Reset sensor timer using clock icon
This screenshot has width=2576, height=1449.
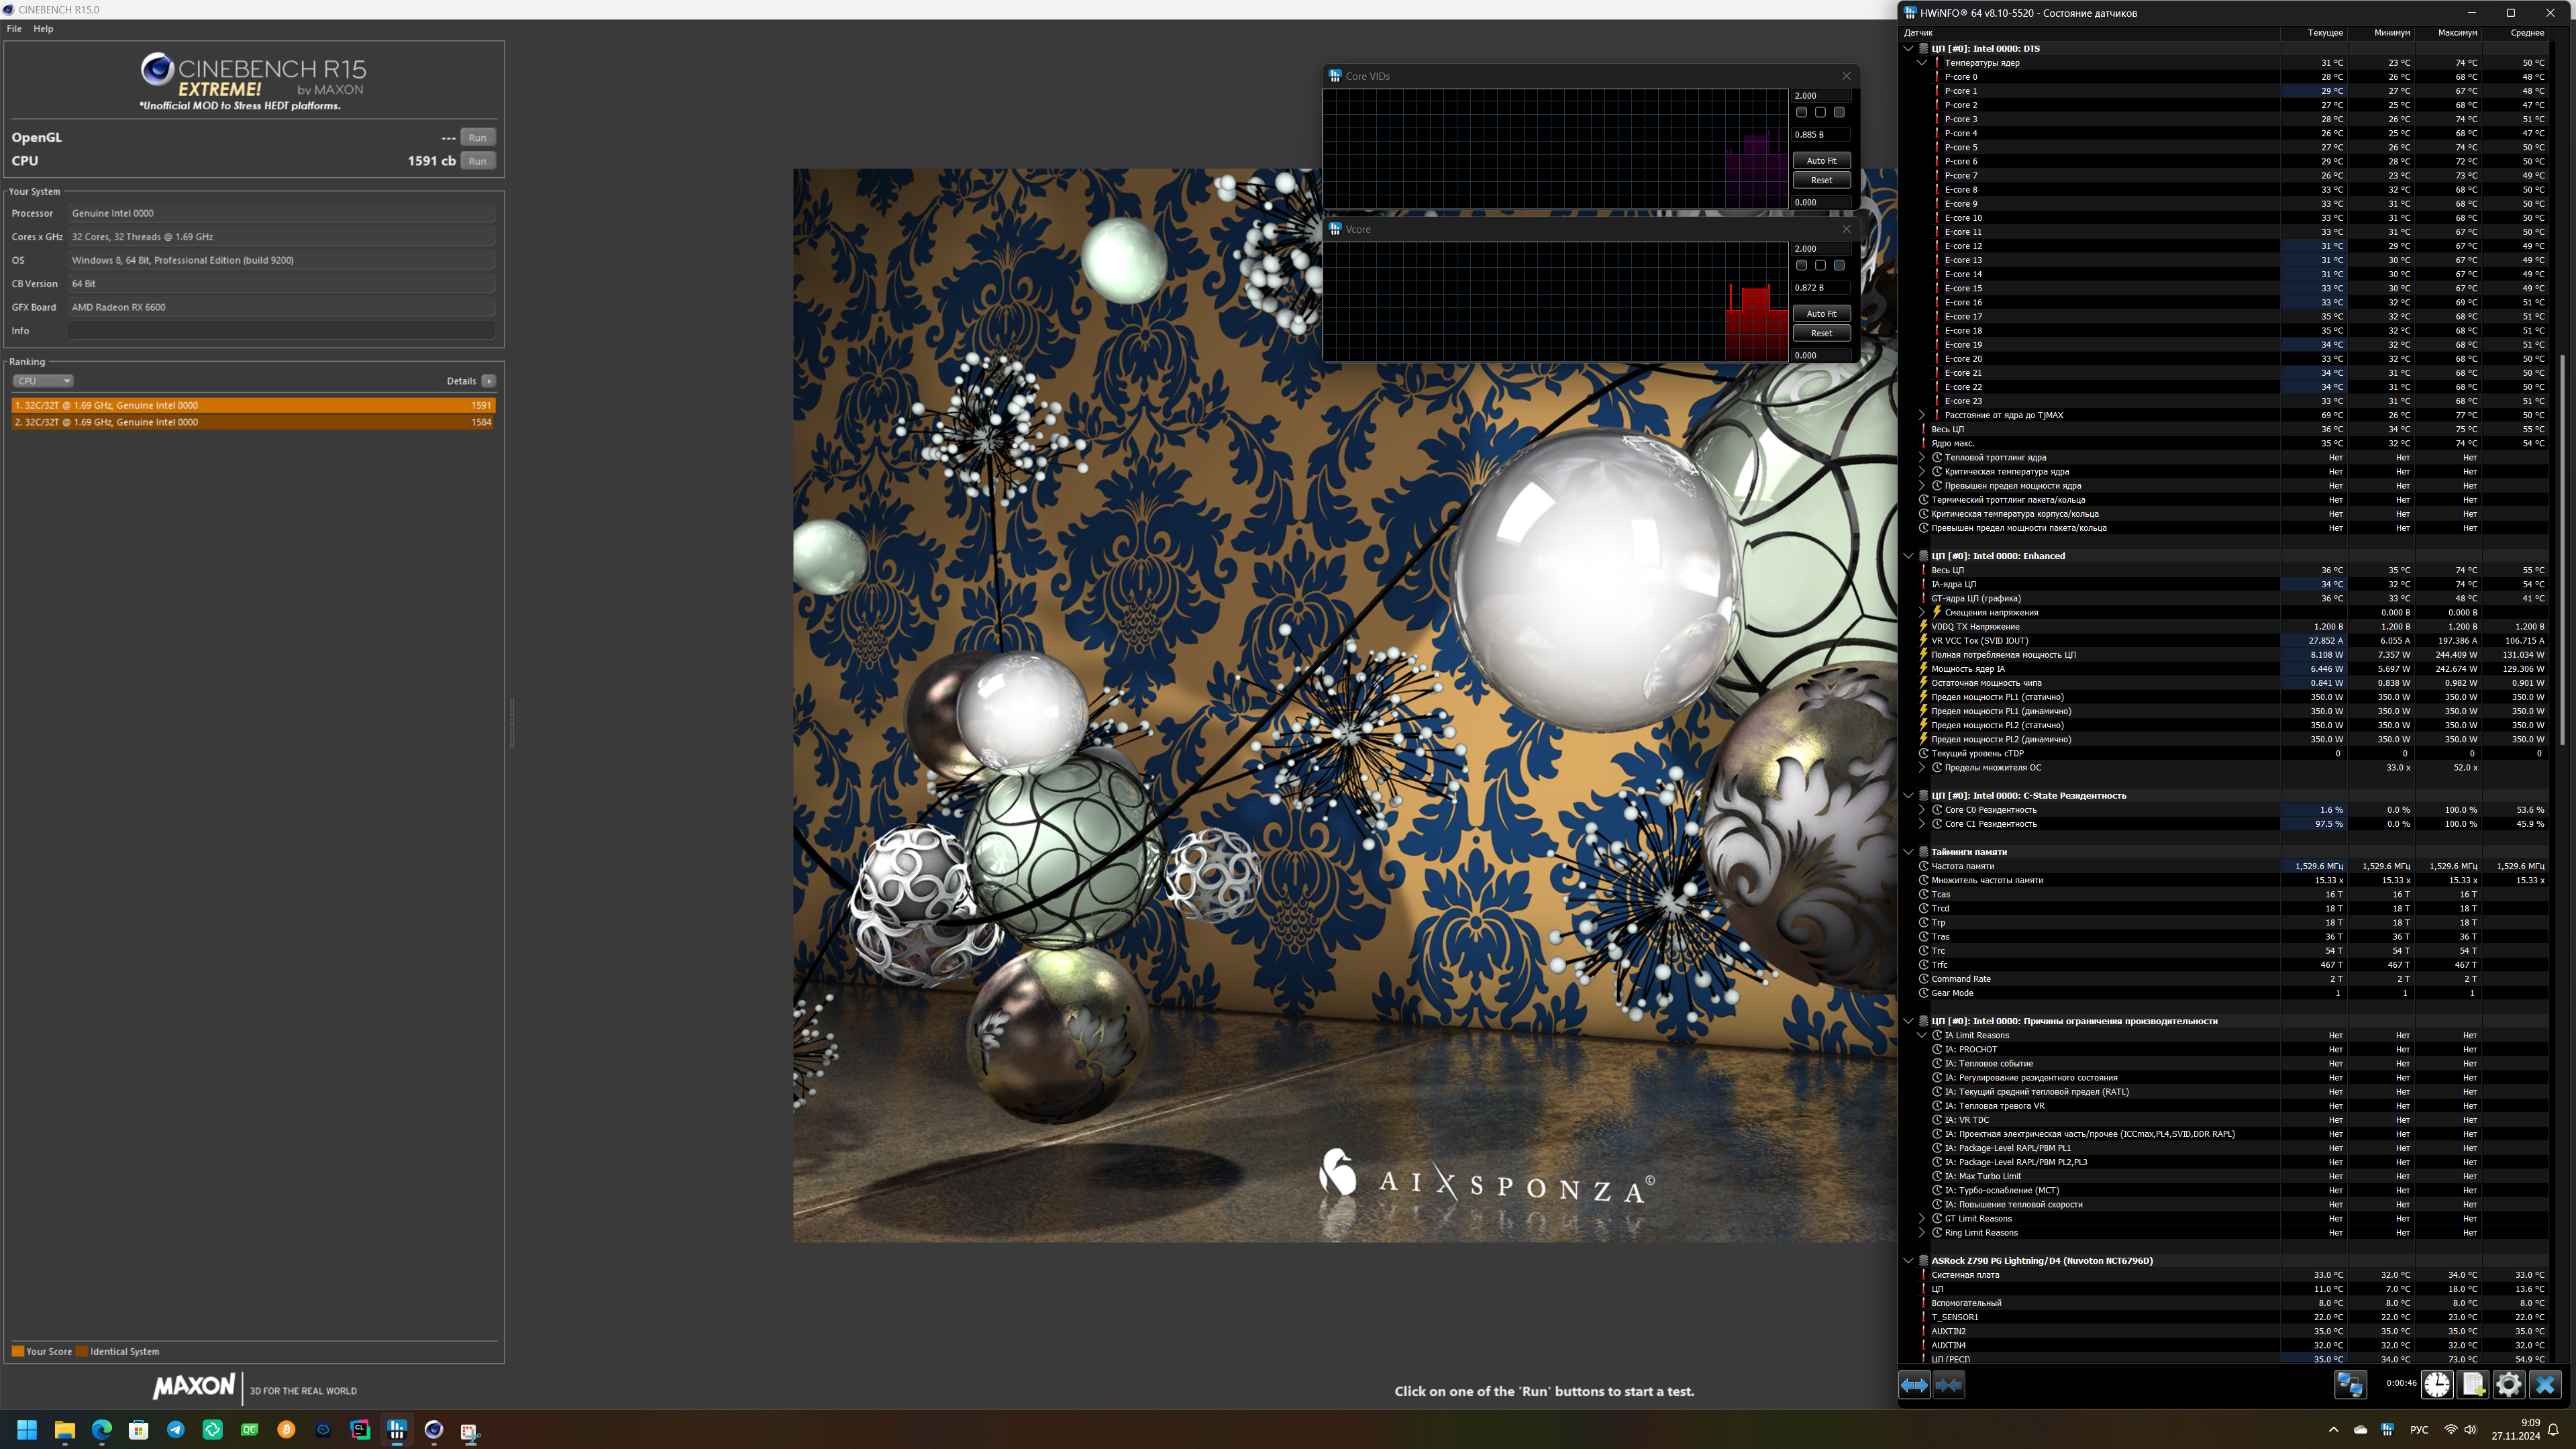[x=2437, y=1385]
